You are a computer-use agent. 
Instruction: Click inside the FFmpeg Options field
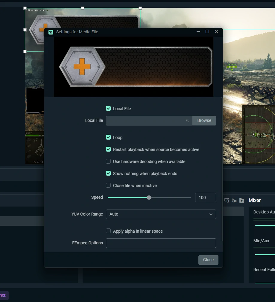coord(161,243)
